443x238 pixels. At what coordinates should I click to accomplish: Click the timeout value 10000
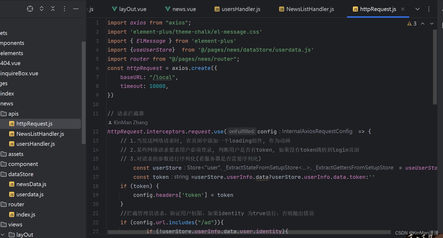157,86
